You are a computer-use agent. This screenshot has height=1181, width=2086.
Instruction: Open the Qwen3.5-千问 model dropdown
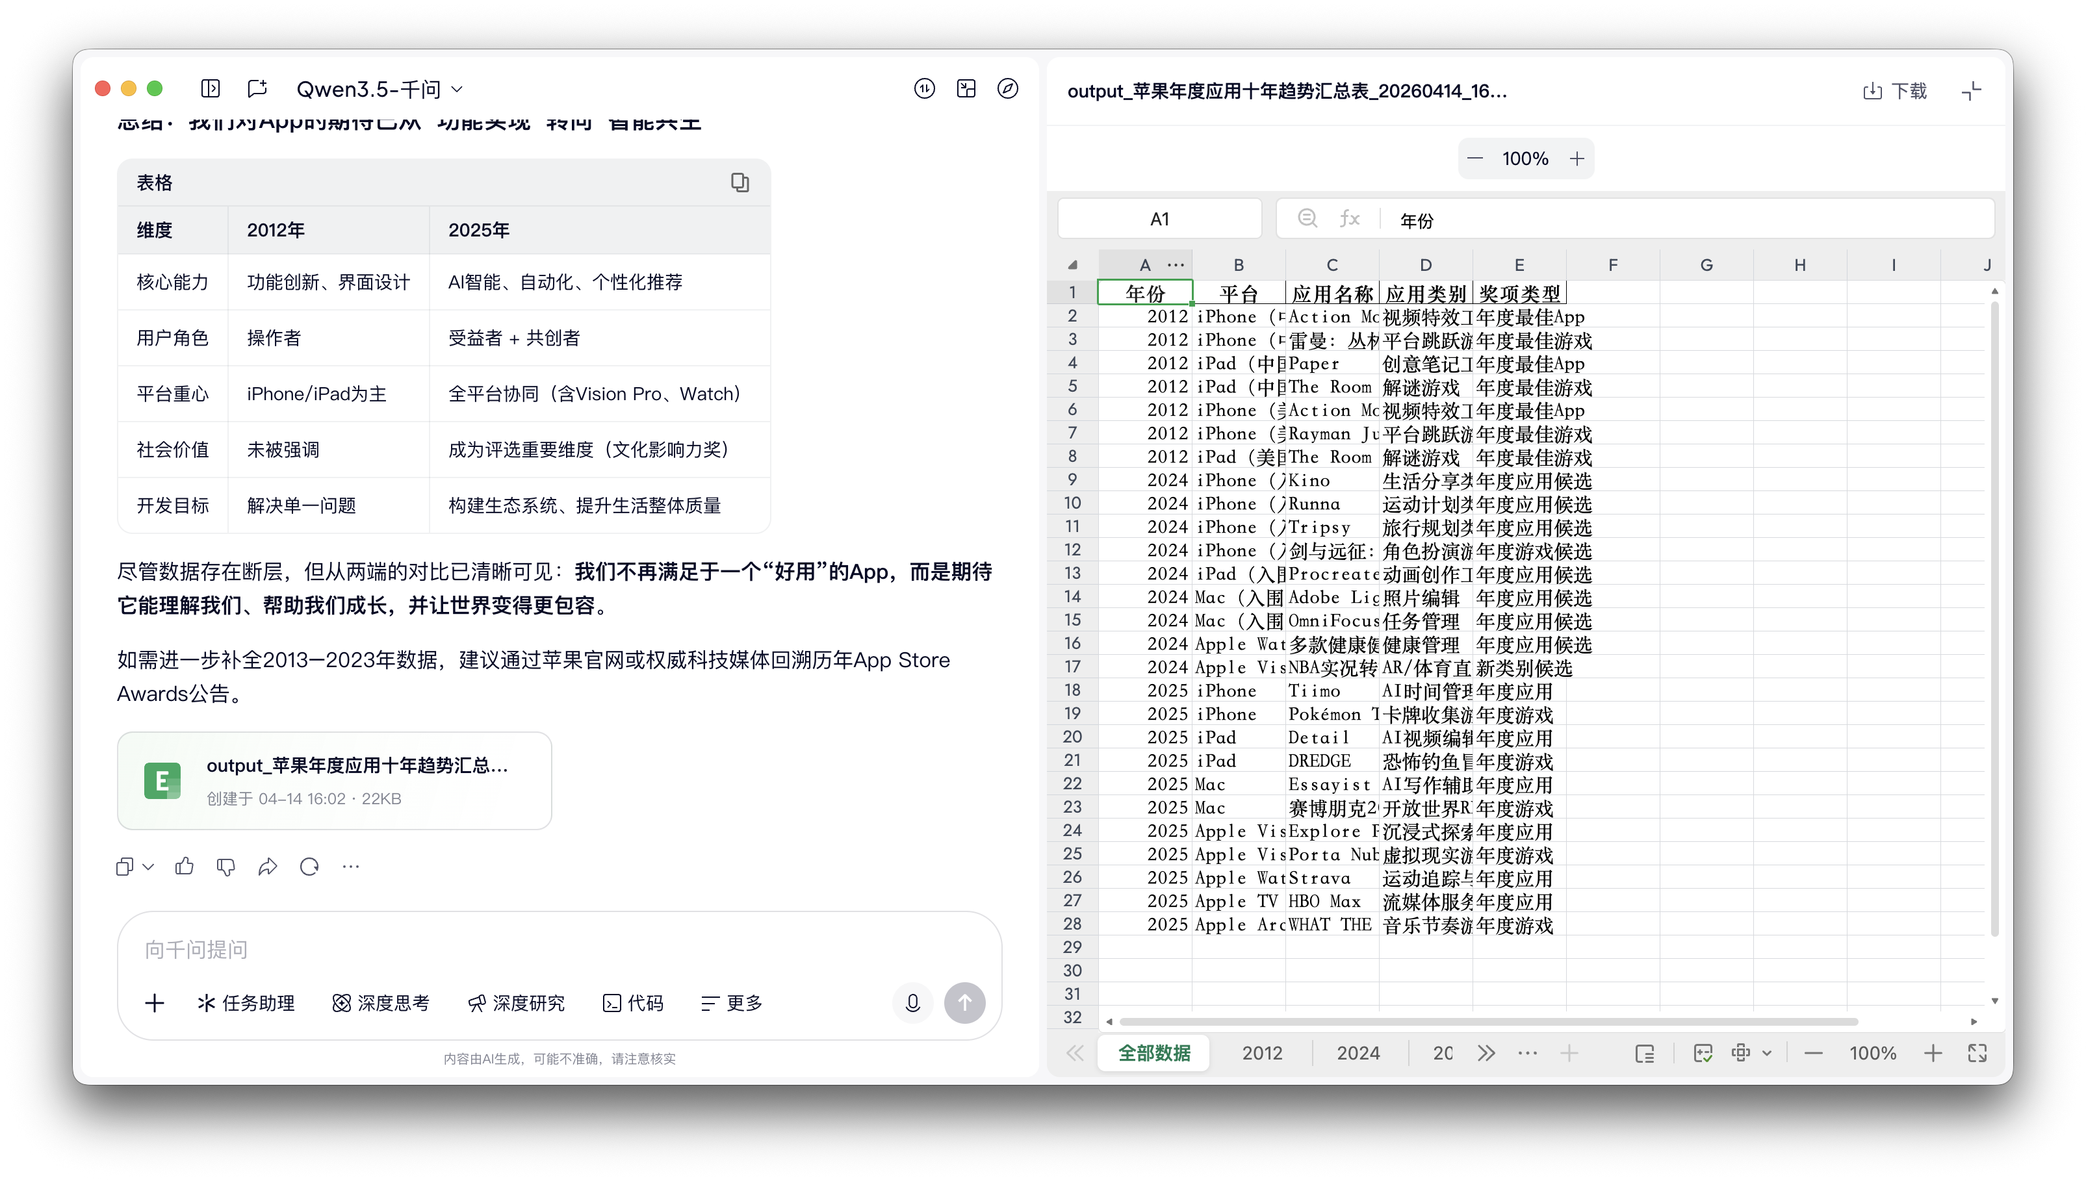[x=379, y=89]
